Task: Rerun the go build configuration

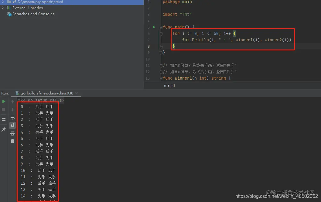Action: click(4, 101)
